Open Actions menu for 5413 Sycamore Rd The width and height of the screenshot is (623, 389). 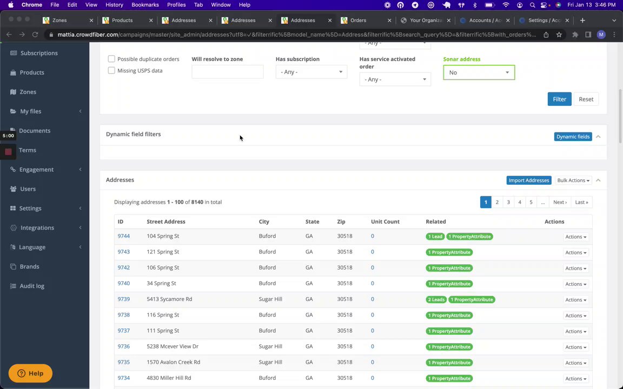click(576, 300)
